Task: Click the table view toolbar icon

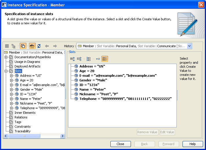Action: [x=7, y=46]
